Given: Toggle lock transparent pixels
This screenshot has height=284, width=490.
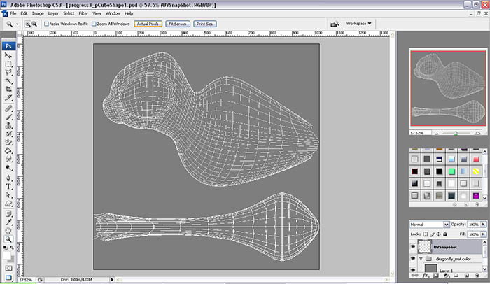Looking at the screenshot, I should pyautogui.click(x=426, y=234).
